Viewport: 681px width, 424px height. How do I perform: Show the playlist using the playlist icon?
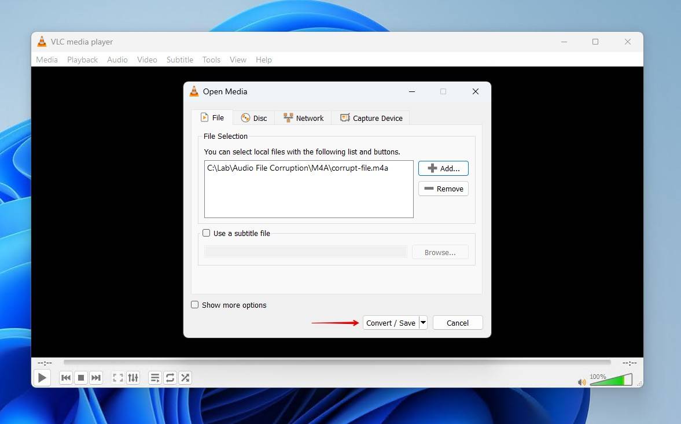[x=155, y=377]
